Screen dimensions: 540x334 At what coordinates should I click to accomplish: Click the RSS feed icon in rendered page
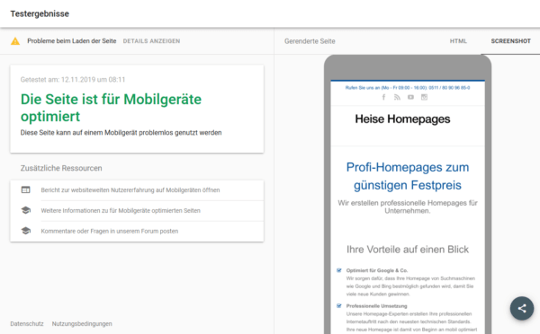pyautogui.click(x=397, y=97)
